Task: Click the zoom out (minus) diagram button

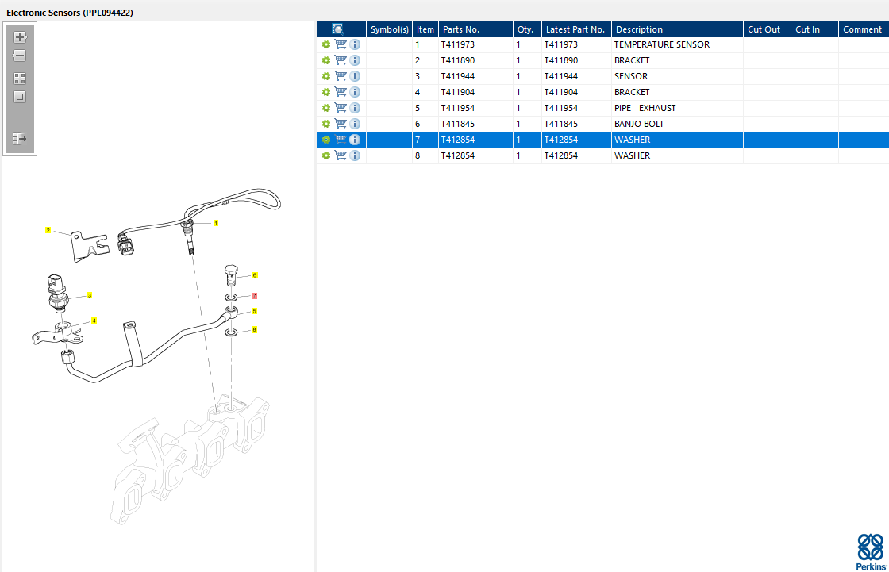Action: 20,56
